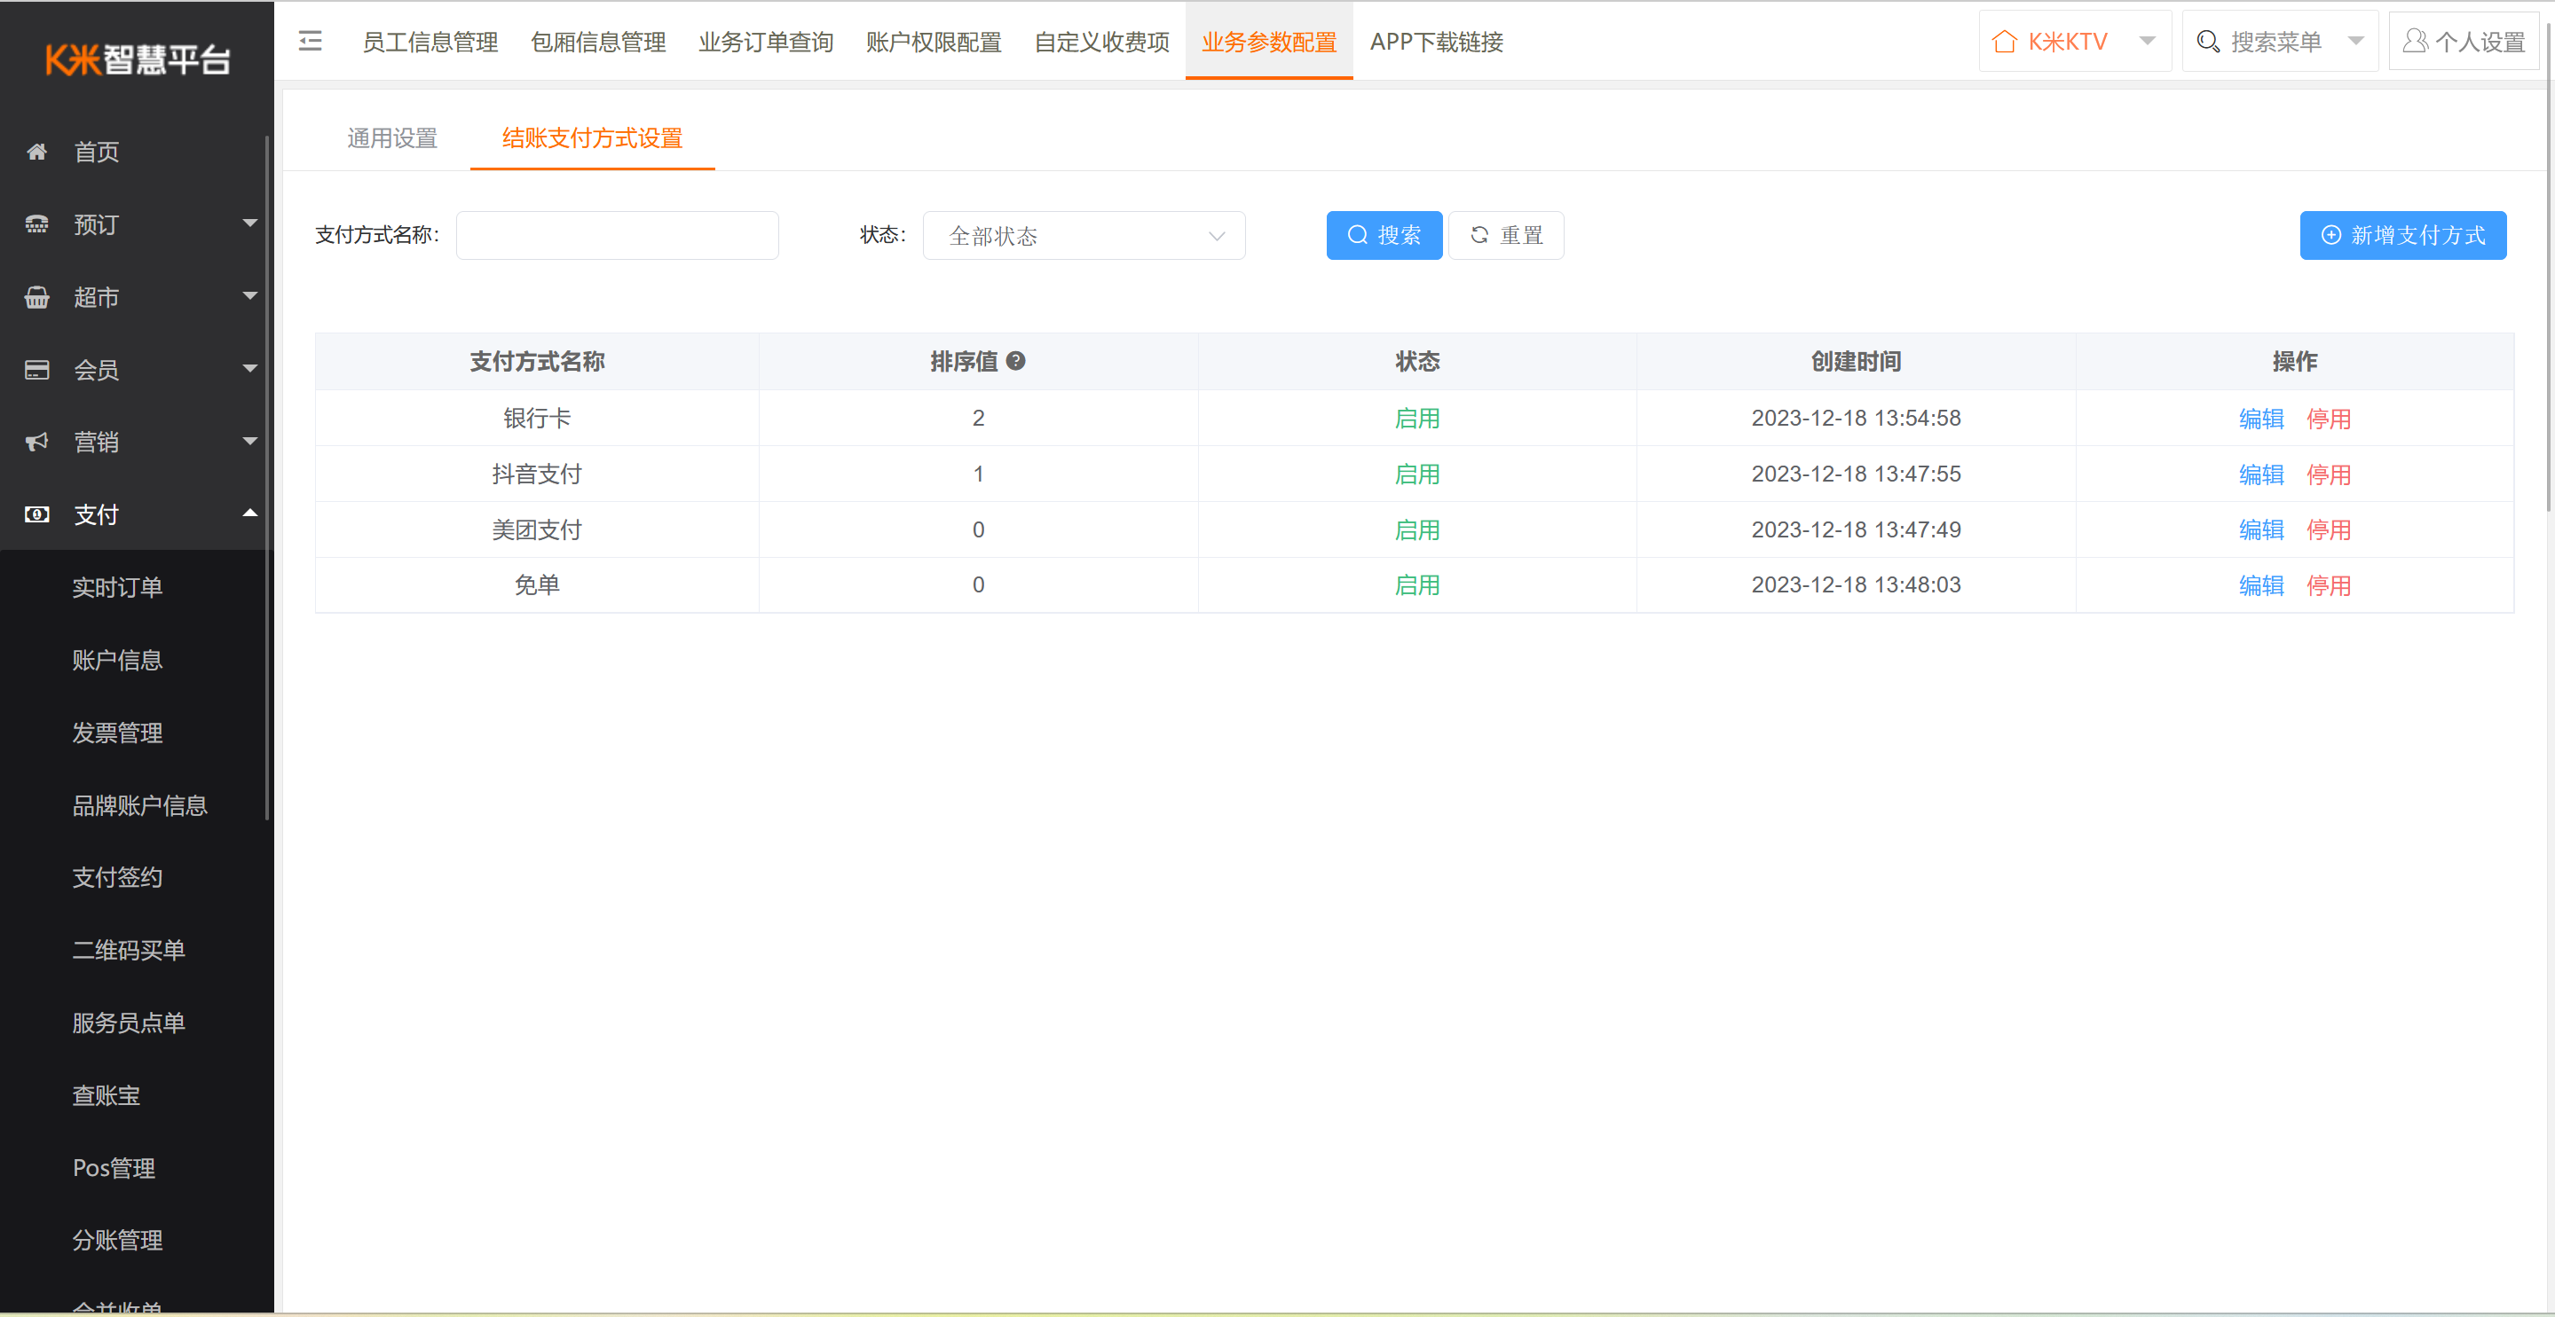The width and height of the screenshot is (2555, 1317).
Task: Collapse the sidebar with the hamburger icon
Action: coord(311,41)
